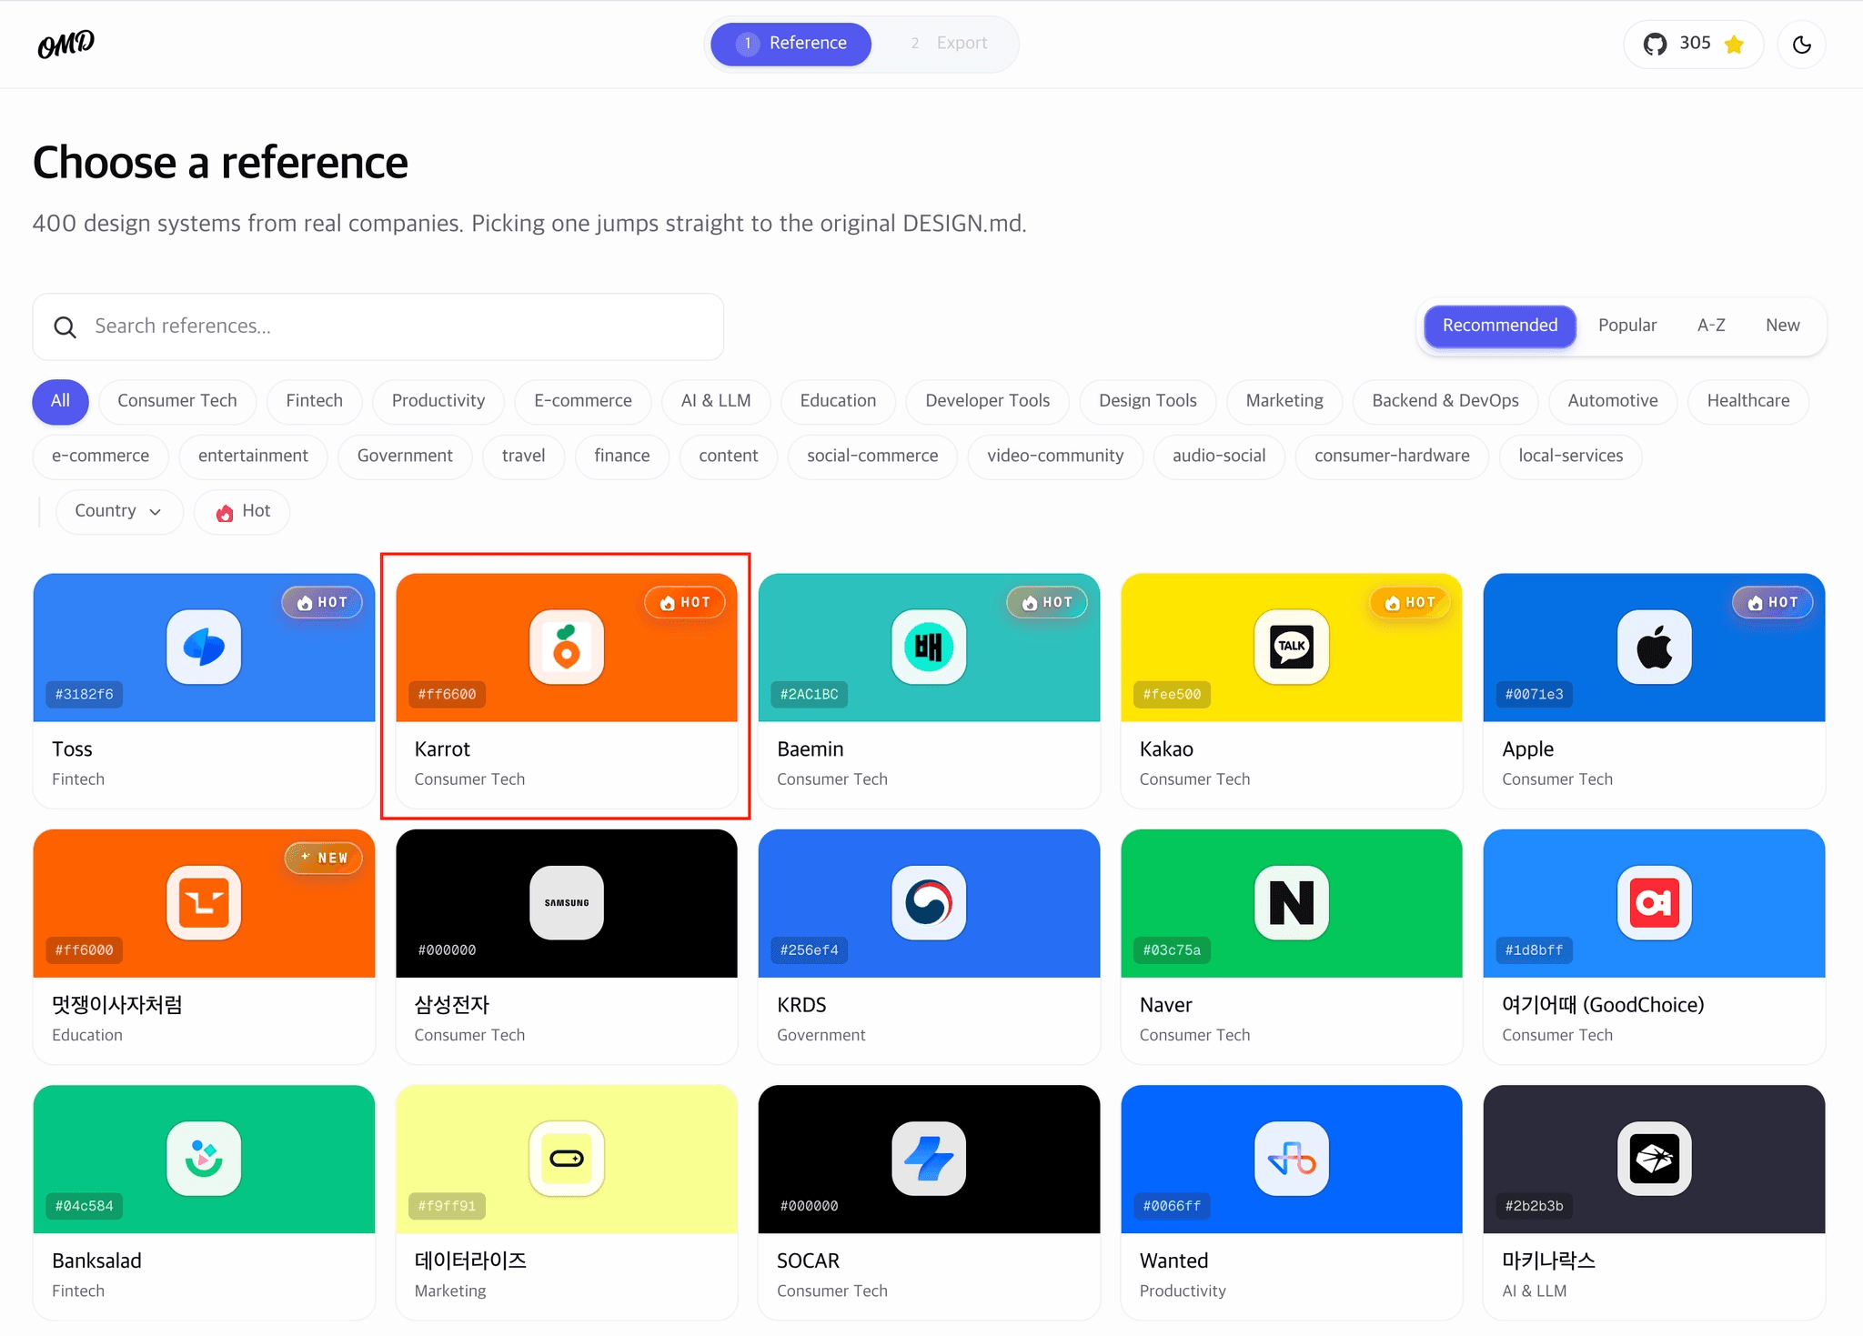Filter by Education category chip
The height and width of the screenshot is (1336, 1863).
[x=839, y=401]
